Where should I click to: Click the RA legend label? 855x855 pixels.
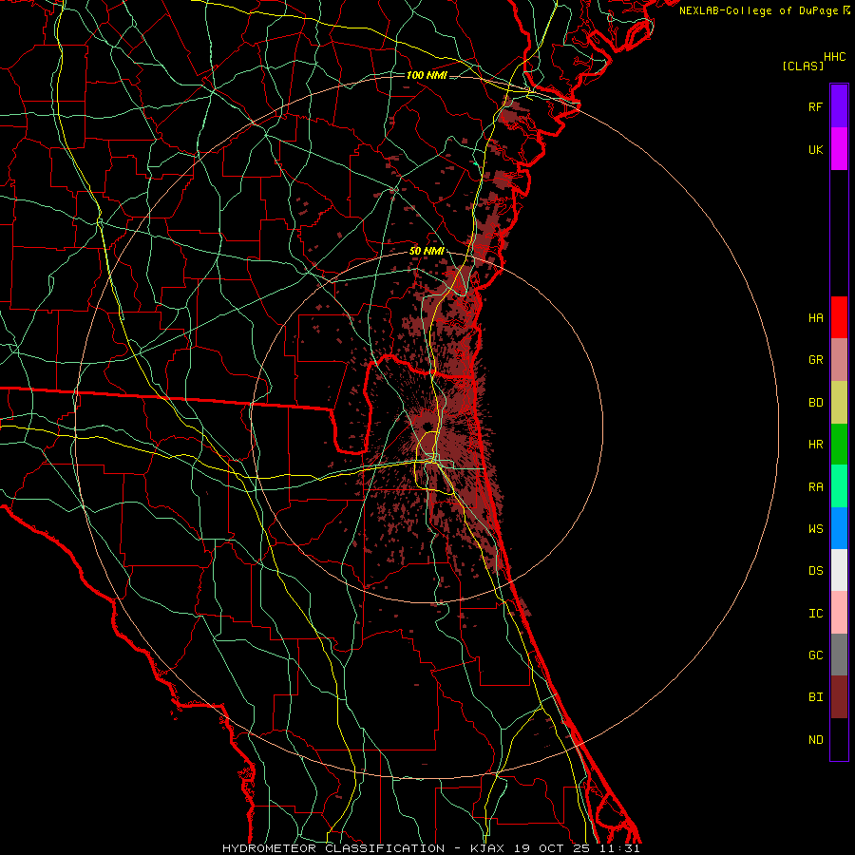(816, 487)
